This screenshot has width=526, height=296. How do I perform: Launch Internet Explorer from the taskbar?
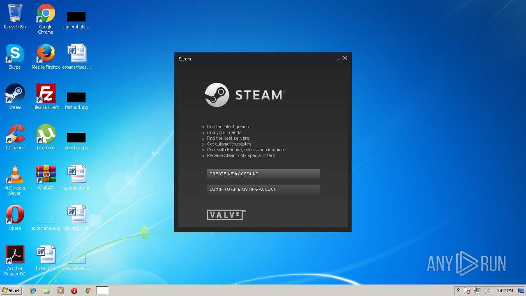click(x=33, y=291)
